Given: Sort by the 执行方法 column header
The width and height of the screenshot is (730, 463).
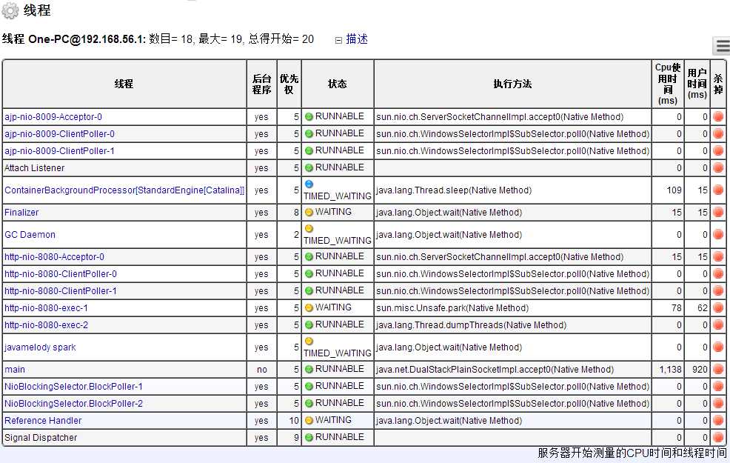Looking at the screenshot, I should (512, 84).
